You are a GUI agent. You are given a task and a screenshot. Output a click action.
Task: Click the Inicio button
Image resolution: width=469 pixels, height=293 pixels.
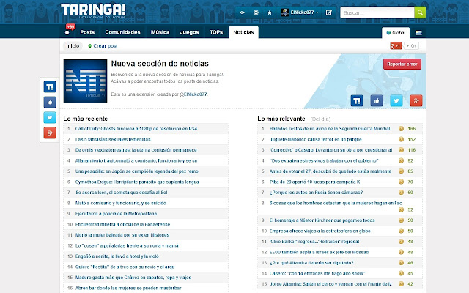tap(73, 46)
